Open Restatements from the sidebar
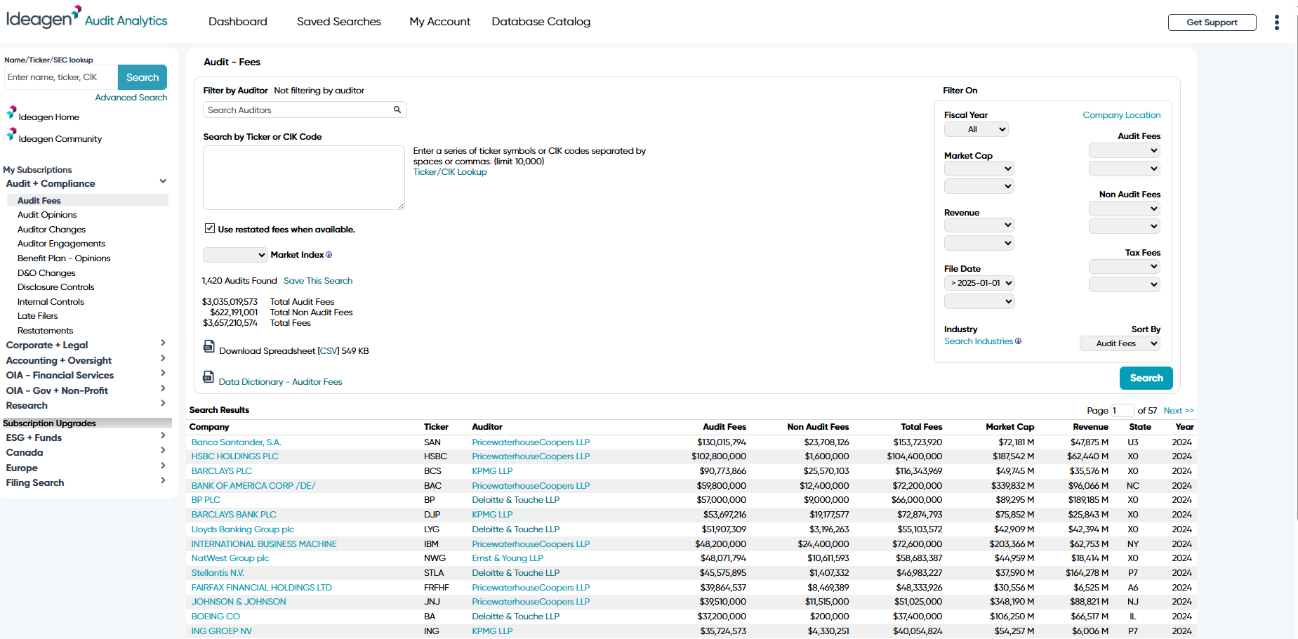This screenshot has height=639, width=1298. coord(45,331)
